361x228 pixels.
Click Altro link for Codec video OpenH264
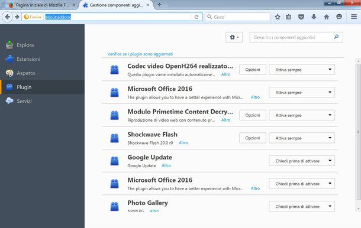[225, 74]
